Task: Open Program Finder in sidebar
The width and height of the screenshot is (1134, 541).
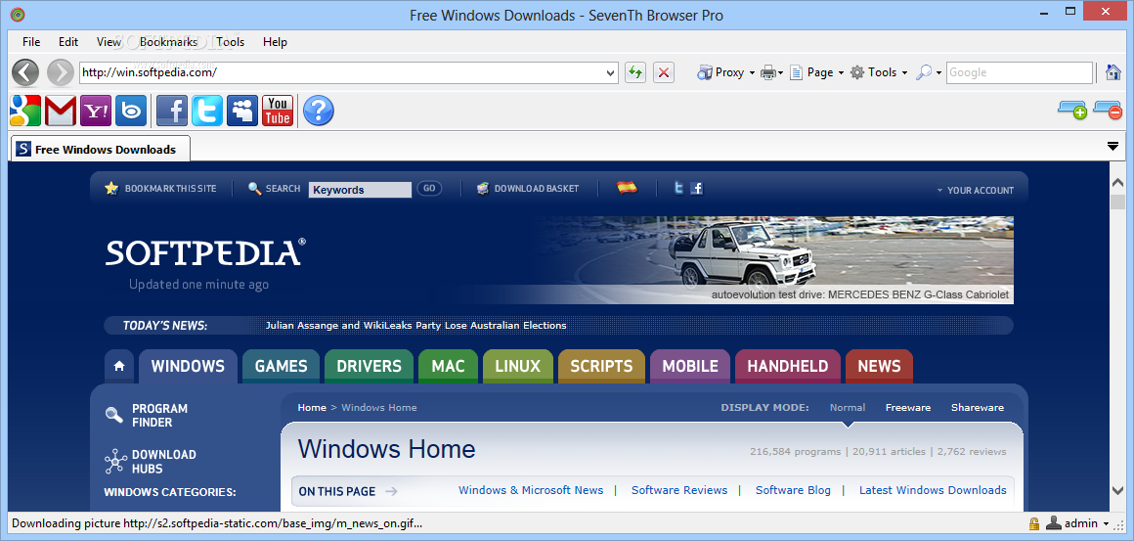Action: pos(147,415)
